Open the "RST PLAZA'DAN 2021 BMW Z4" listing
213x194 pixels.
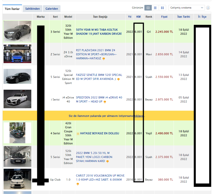96,54
